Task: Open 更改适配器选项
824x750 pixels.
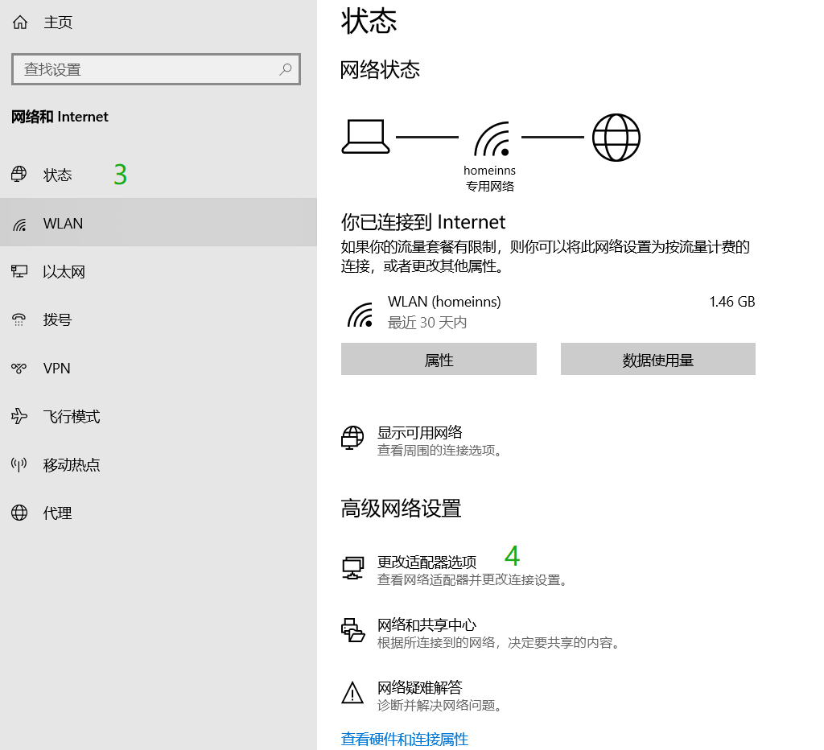Action: [426, 562]
